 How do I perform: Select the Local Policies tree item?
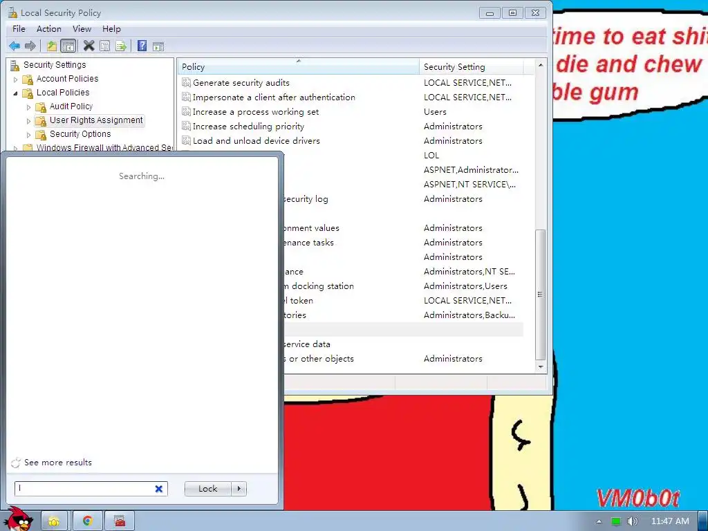click(63, 93)
